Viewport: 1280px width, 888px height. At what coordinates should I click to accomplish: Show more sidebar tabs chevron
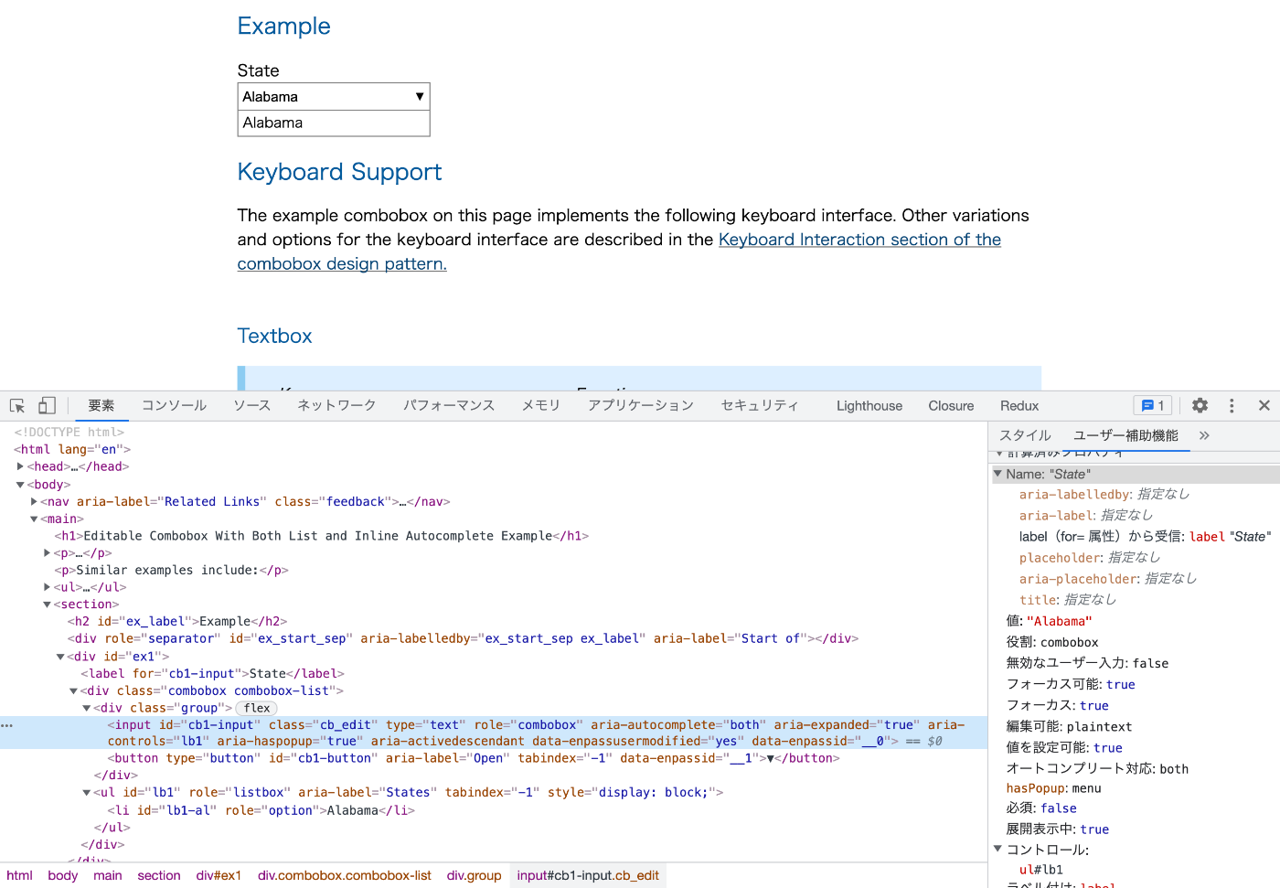tap(1204, 435)
